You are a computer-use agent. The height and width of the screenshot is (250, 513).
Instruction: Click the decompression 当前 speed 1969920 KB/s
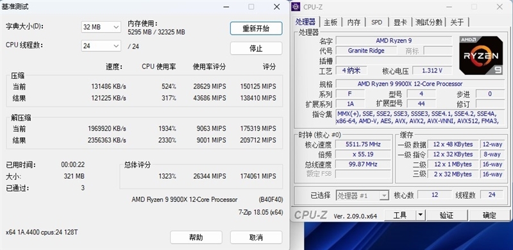(106, 129)
